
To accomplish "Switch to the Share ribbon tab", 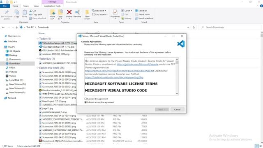I will tap(26, 6).
